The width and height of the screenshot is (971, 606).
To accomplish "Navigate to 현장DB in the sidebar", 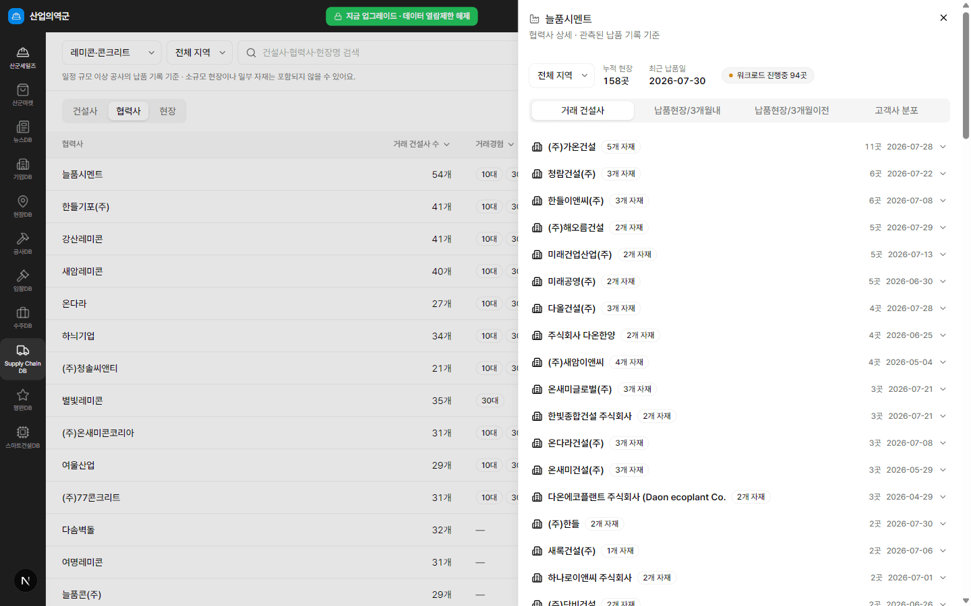I will click(x=23, y=206).
